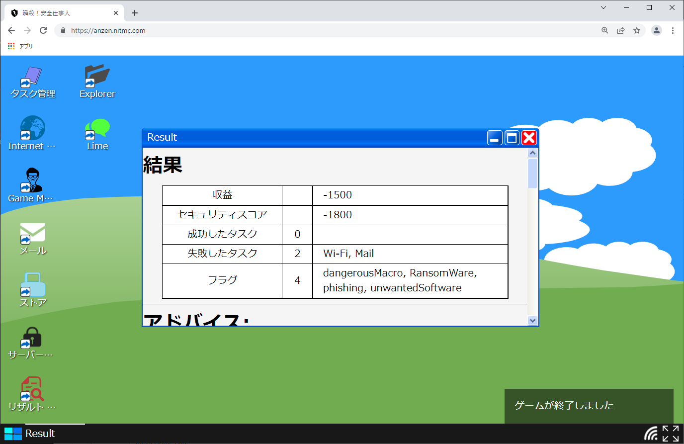Open the タスク管理 desktop icon
684x444 pixels.
click(x=33, y=83)
